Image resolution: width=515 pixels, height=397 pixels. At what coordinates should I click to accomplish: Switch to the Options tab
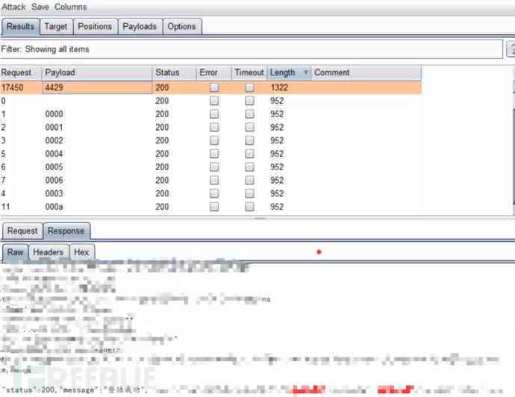click(181, 26)
